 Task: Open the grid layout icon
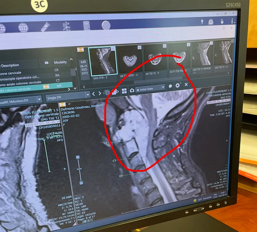tap(124, 91)
